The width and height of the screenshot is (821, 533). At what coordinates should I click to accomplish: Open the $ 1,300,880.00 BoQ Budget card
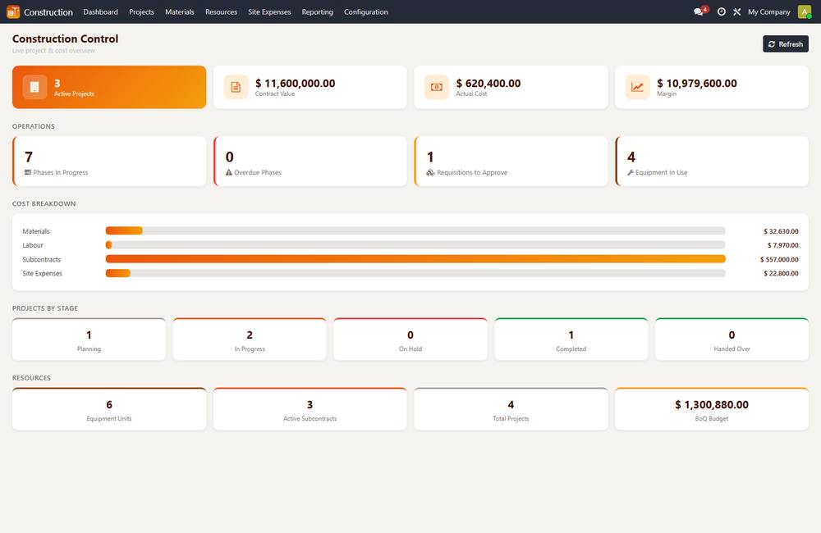tap(712, 409)
